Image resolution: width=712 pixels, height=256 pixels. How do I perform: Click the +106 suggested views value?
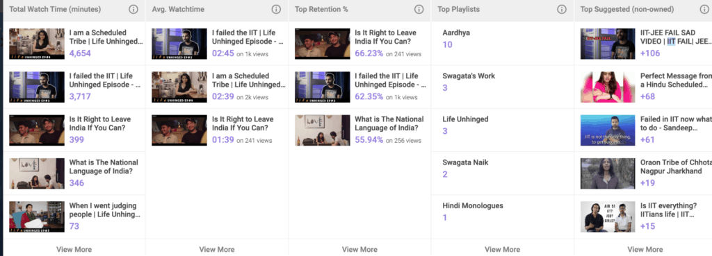[650, 53]
